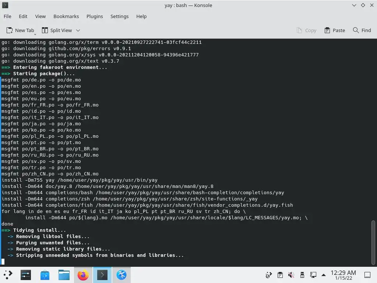Open Dolphin file manager from the taskbar
This screenshot has height=283, width=377.
click(64, 275)
